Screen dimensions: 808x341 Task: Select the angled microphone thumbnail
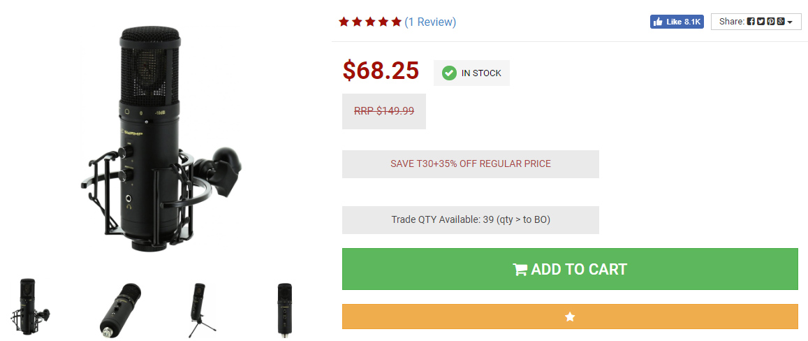click(x=120, y=310)
